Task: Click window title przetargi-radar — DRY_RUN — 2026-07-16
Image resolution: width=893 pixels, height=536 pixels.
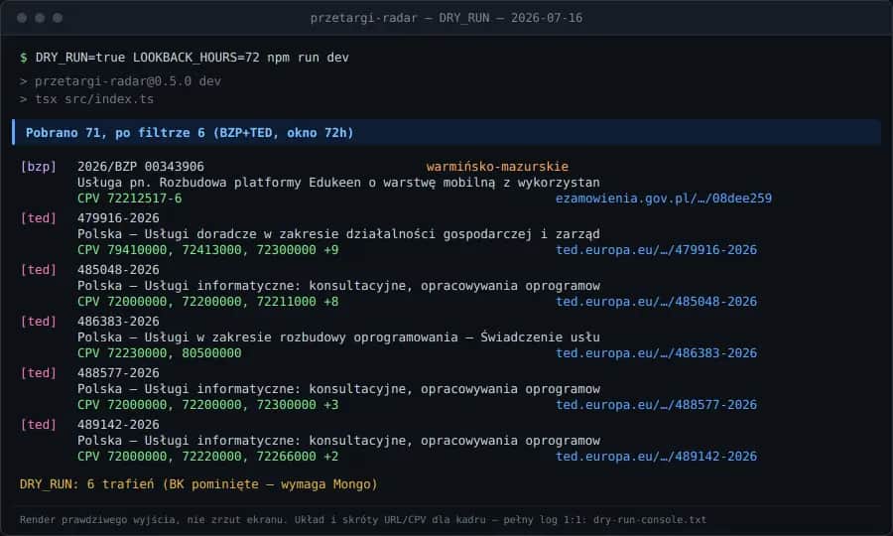Action: (x=446, y=18)
